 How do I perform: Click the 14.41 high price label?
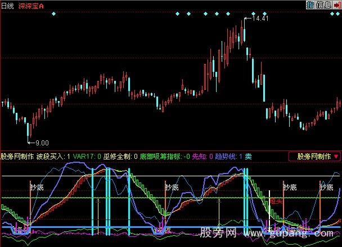click(x=260, y=19)
